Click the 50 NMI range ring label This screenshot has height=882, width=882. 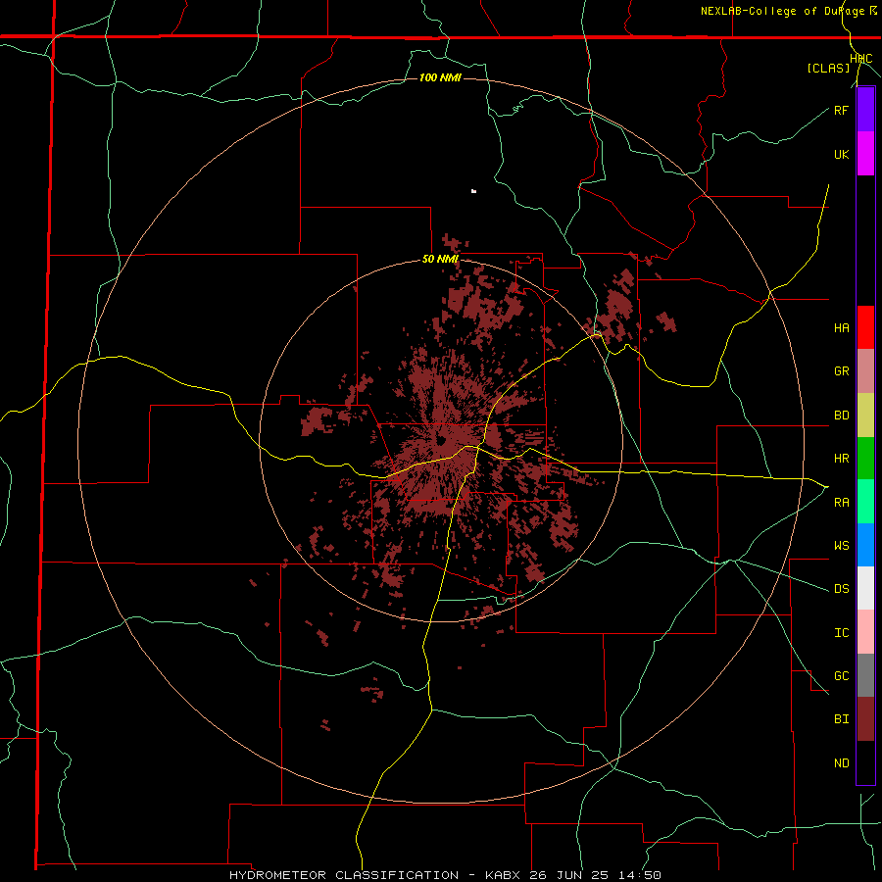coord(440,260)
